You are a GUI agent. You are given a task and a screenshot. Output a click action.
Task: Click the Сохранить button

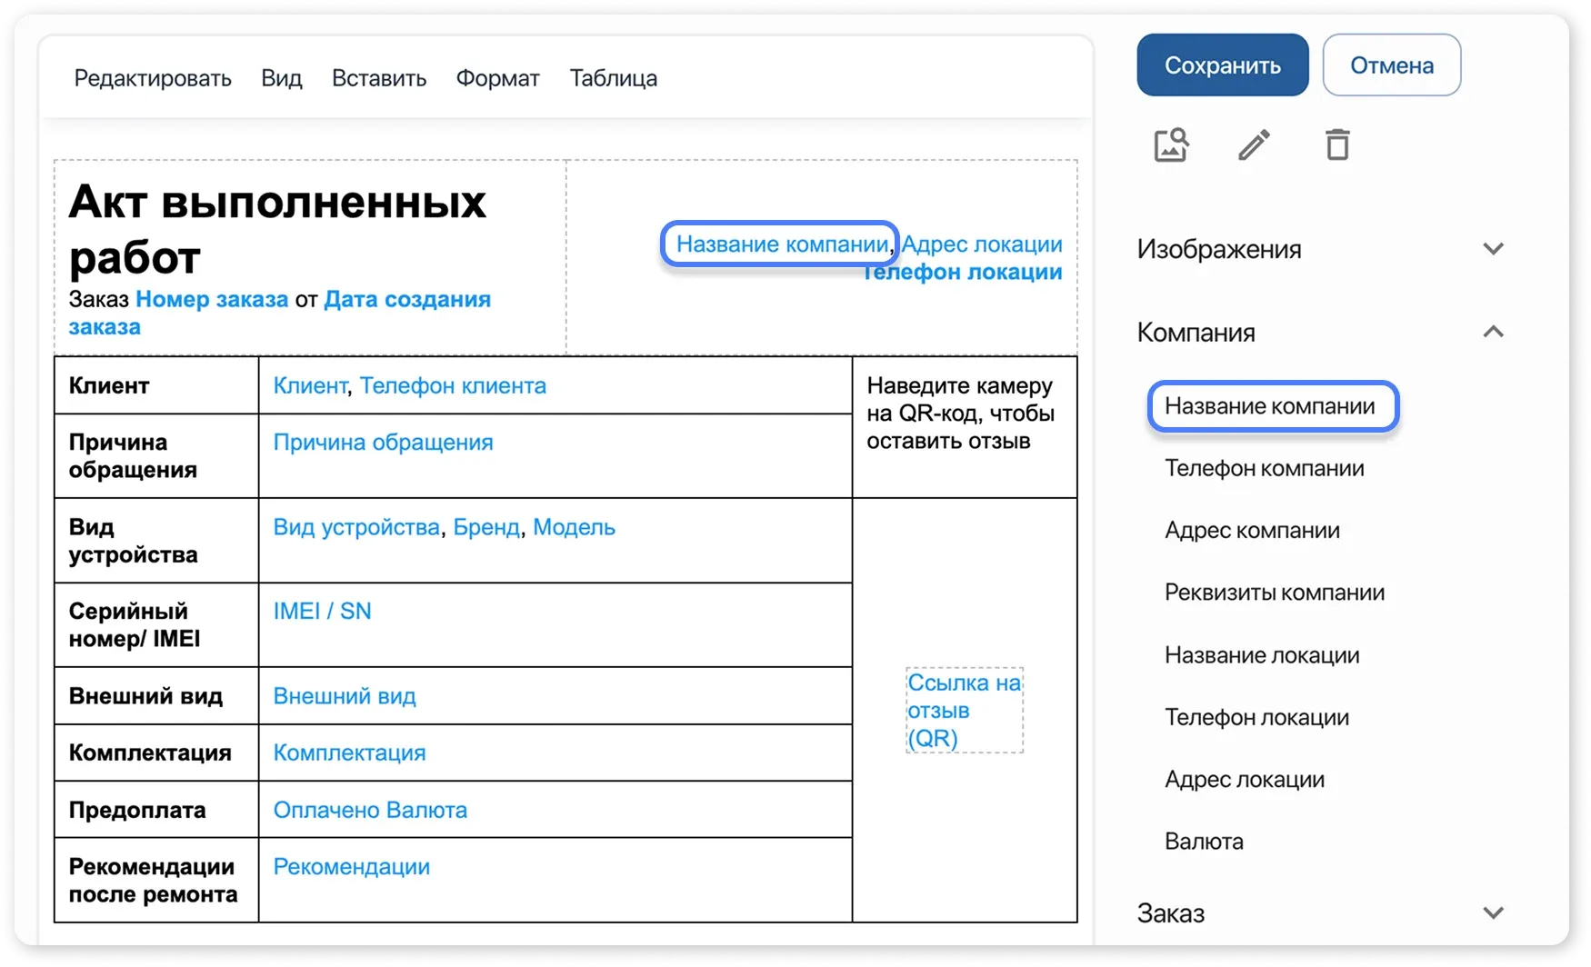point(1222,65)
